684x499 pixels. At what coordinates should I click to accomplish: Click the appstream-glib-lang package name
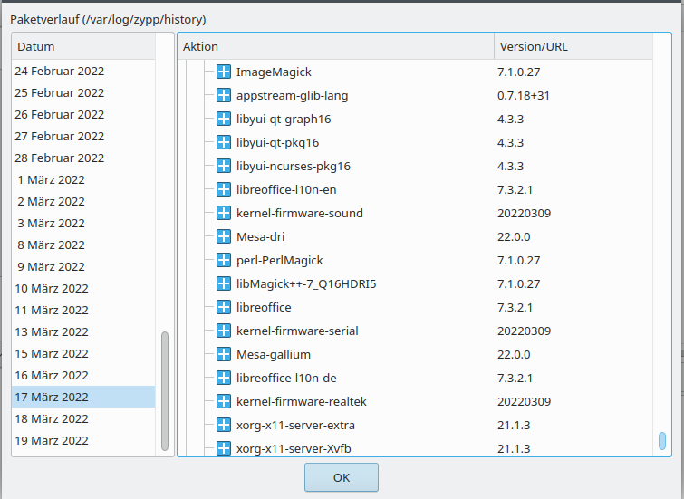pos(293,95)
